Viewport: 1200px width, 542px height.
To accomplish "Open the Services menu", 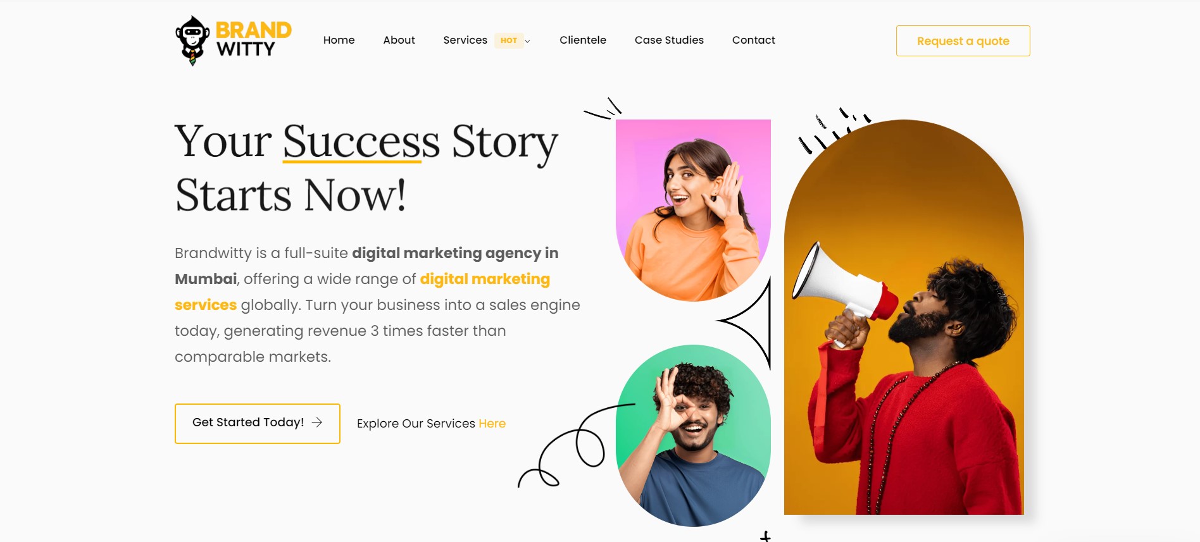I will click(465, 40).
